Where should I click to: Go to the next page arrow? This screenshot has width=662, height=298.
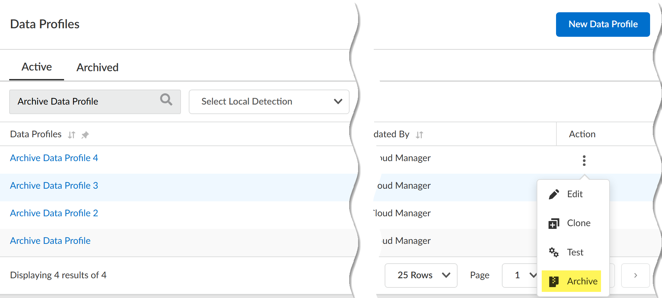(x=635, y=275)
